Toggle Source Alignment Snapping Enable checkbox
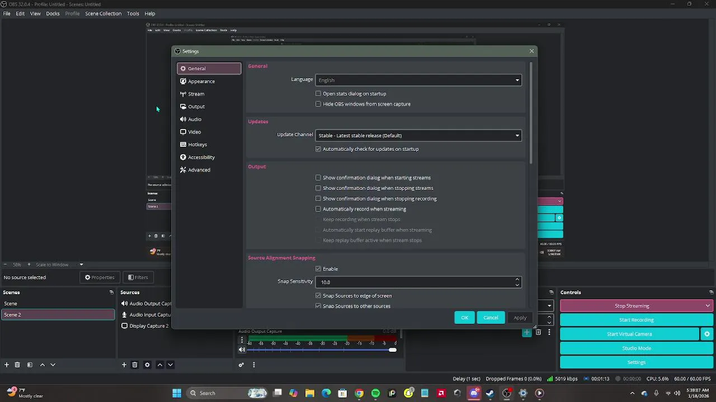Image resolution: width=716 pixels, height=402 pixels. point(318,269)
